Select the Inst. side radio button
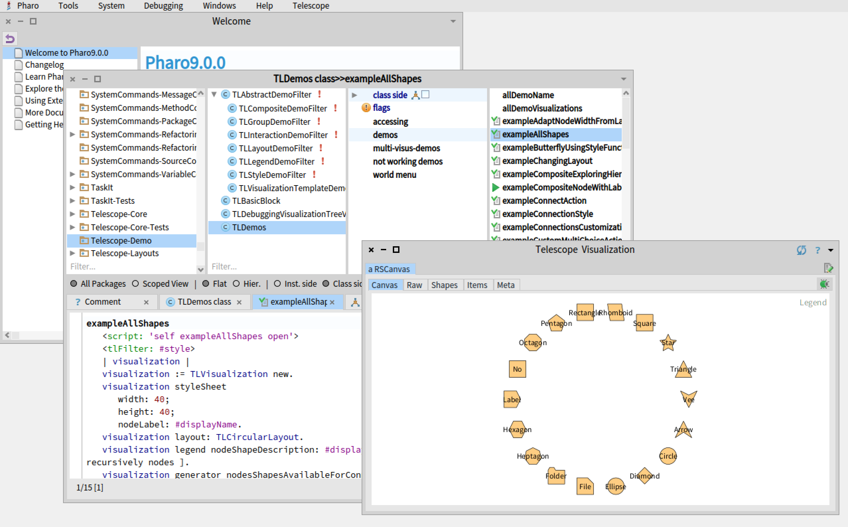Image resolution: width=848 pixels, height=527 pixels. tap(277, 284)
